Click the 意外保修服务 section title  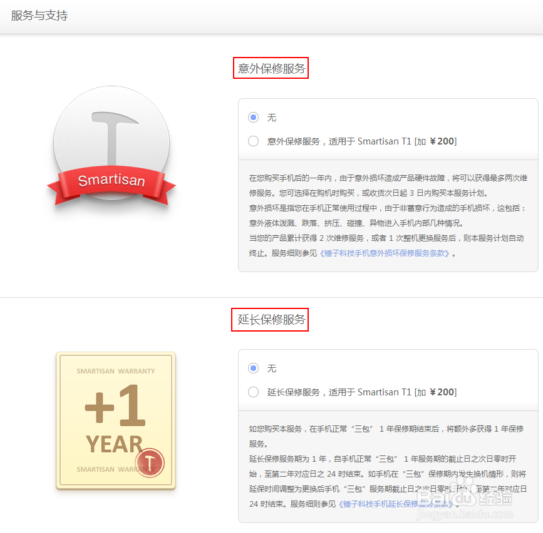[271, 69]
